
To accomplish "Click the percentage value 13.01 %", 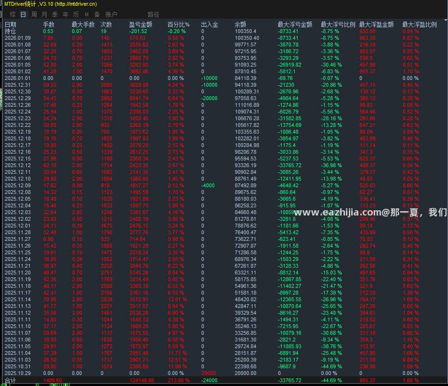I will [177, 299].
